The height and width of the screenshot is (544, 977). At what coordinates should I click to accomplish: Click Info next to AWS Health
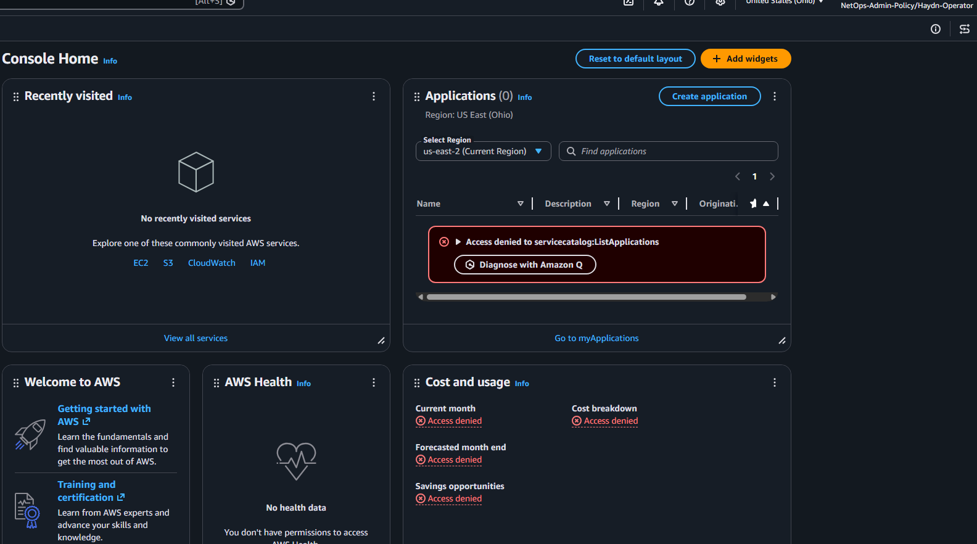[303, 384]
